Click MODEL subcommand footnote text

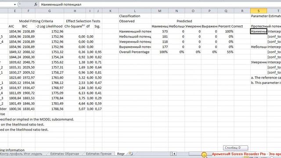pyautogui.click(x=37, y=119)
